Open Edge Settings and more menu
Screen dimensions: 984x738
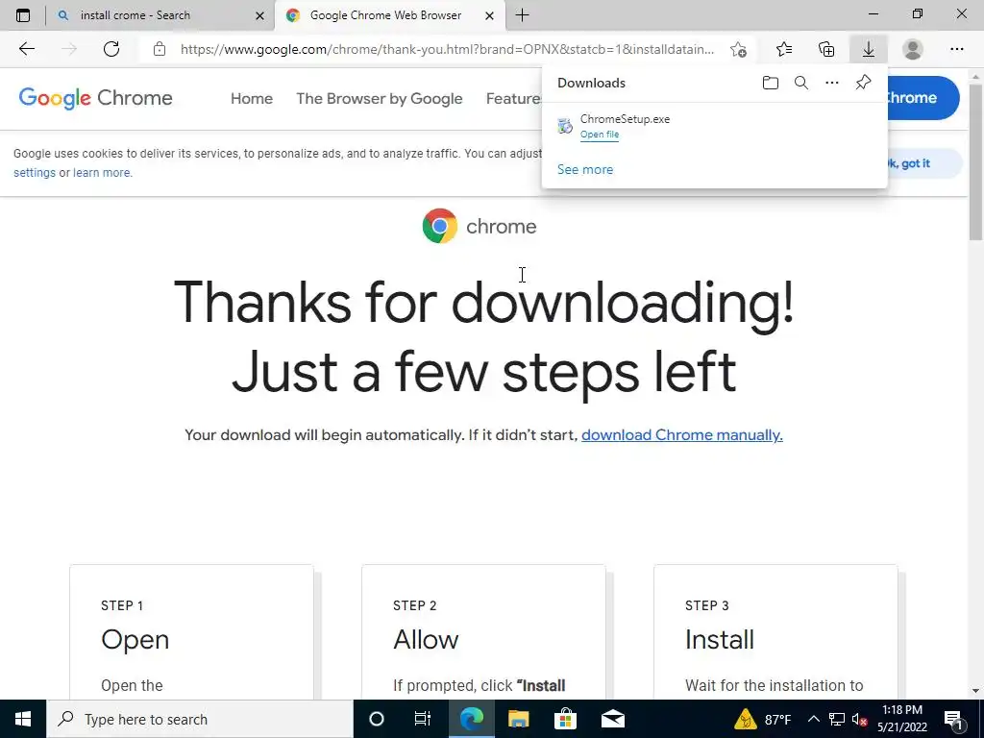[x=957, y=49]
